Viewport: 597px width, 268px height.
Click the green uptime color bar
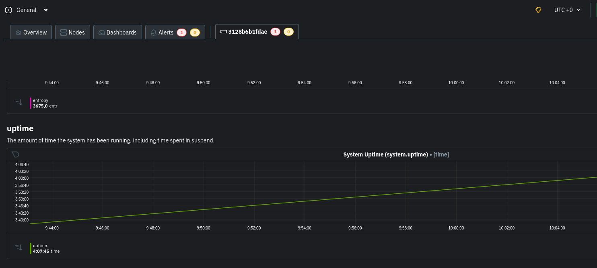coord(31,248)
